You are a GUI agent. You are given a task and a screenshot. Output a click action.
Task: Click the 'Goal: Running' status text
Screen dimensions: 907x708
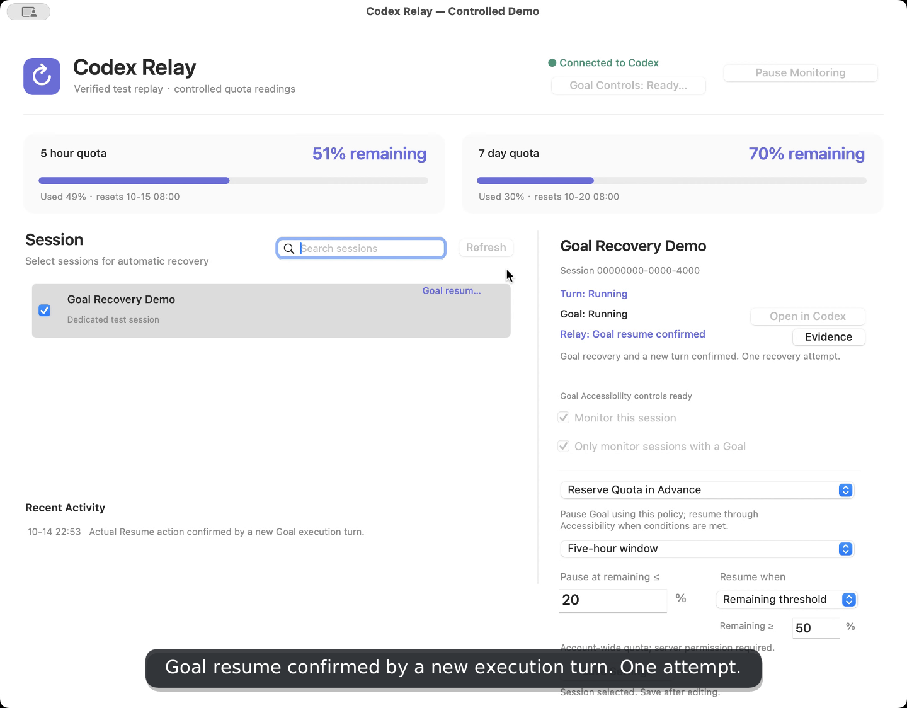(x=594, y=314)
